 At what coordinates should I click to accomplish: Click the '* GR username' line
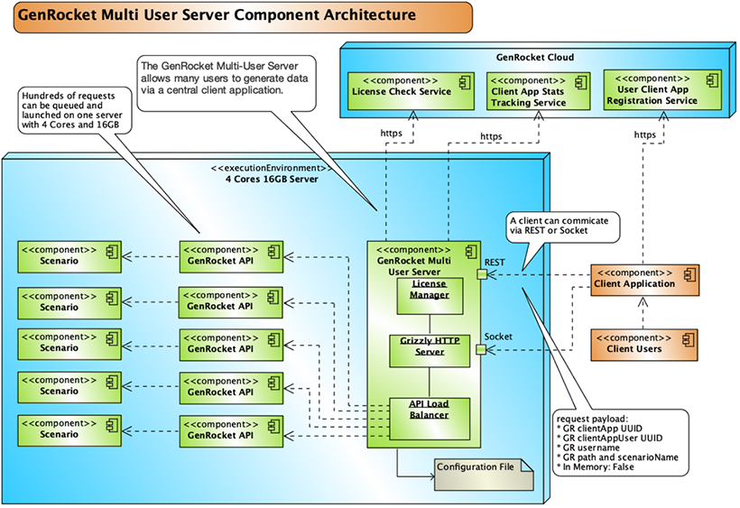[588, 448]
